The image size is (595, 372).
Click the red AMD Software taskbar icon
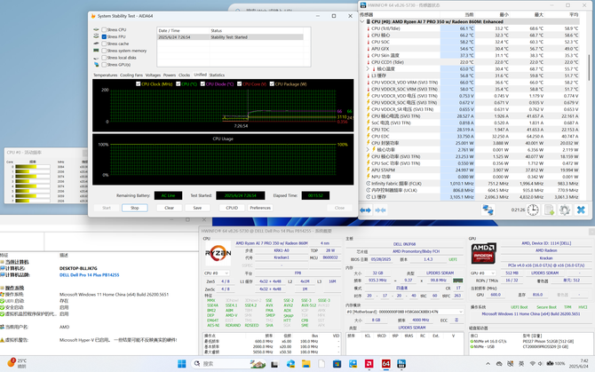pyautogui.click(x=369, y=364)
